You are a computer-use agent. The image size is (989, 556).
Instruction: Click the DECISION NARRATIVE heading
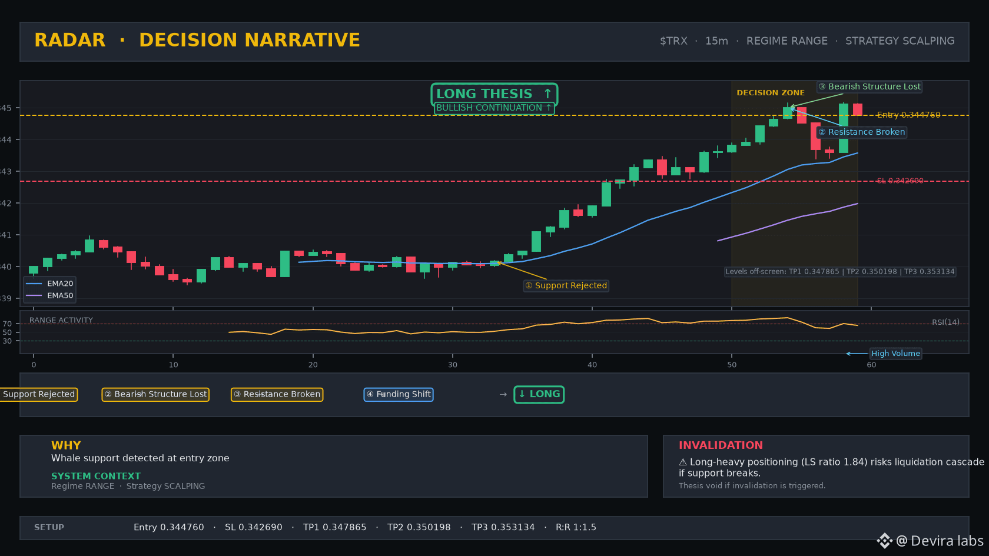click(249, 40)
